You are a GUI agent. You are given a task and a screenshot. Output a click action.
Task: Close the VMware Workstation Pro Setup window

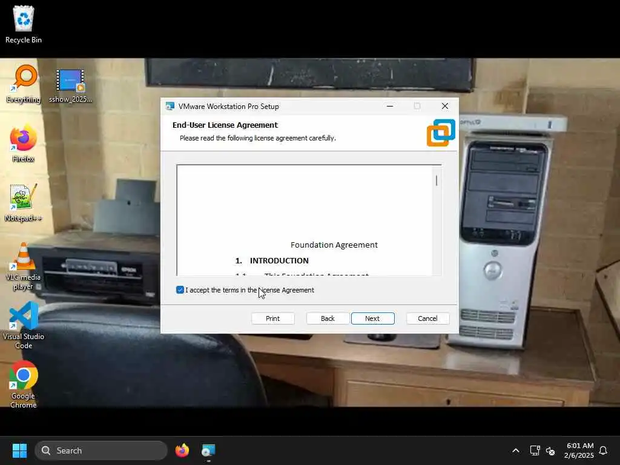click(x=445, y=106)
